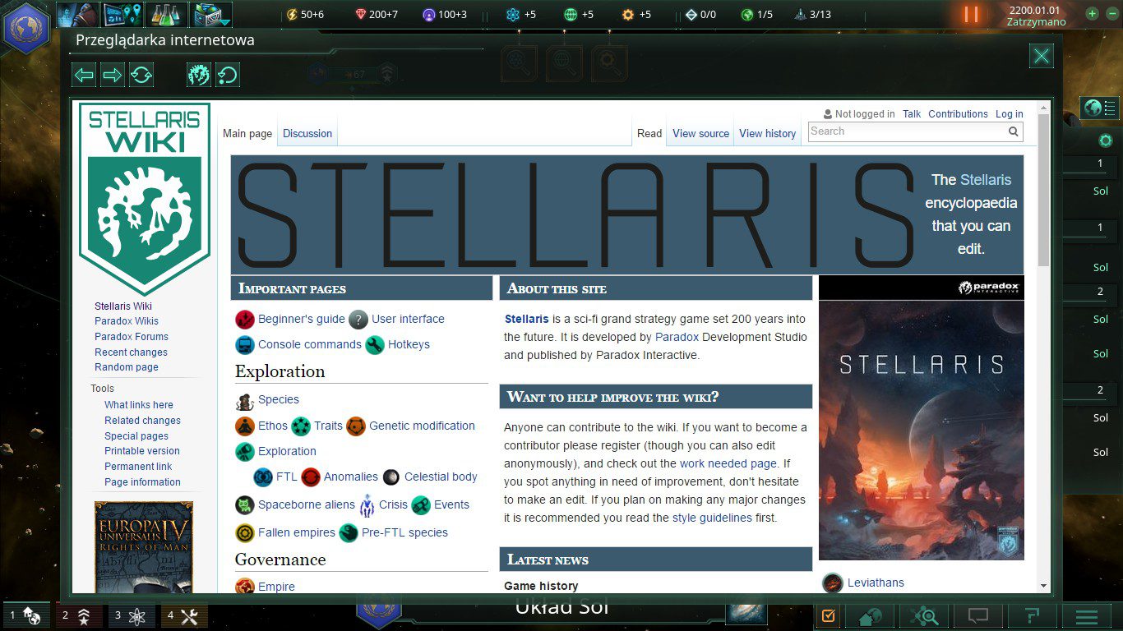
Task: Click the influence resource 100+3
Action: click(445, 15)
